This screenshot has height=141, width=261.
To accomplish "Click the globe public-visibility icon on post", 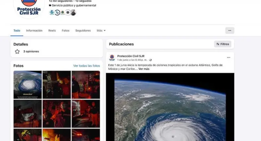I will pyautogui.click(x=150, y=60).
